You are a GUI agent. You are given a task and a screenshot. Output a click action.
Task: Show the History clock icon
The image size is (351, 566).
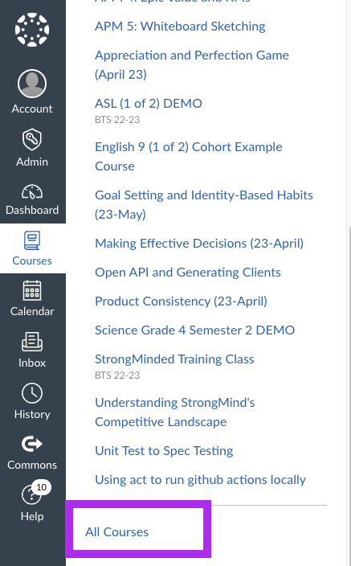pyautogui.click(x=32, y=393)
